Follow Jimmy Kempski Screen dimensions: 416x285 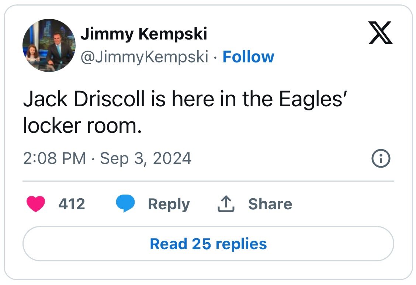[248, 57]
